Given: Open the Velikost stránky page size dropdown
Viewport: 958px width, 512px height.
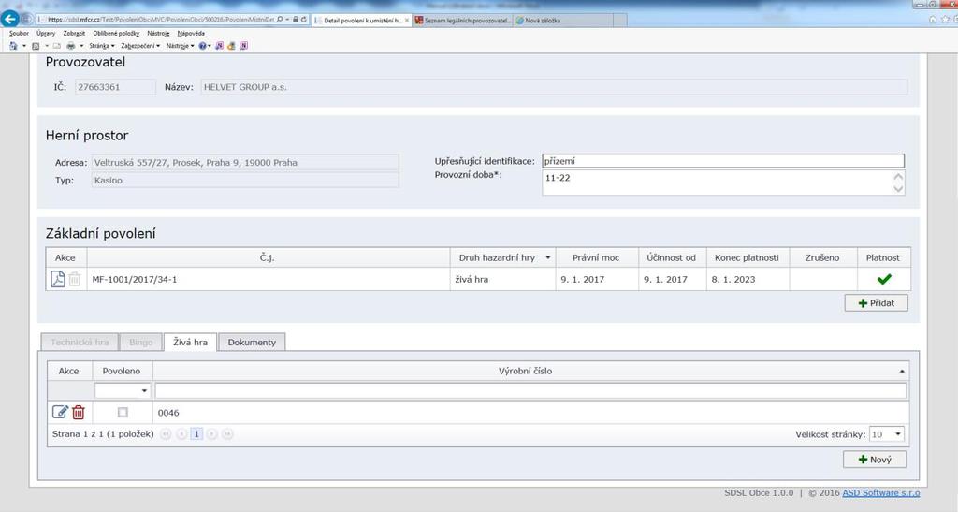Looking at the screenshot, I should click(x=898, y=434).
